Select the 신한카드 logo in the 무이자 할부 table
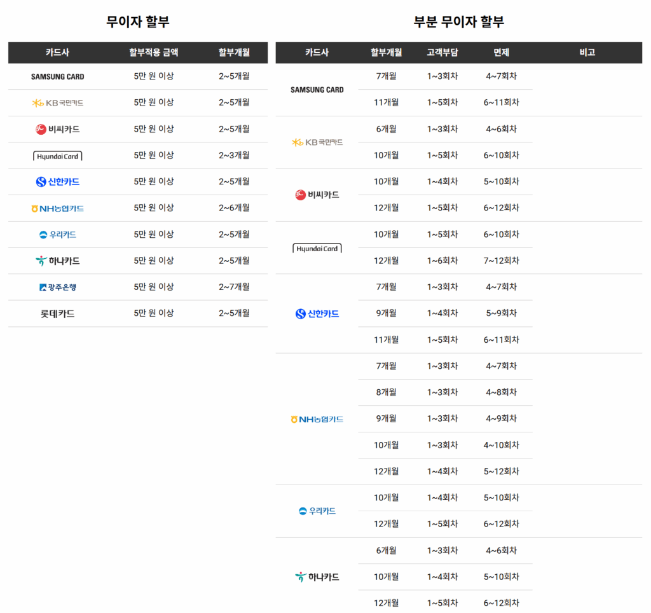Image resolution: width=651 pixels, height=613 pixels. [x=57, y=182]
